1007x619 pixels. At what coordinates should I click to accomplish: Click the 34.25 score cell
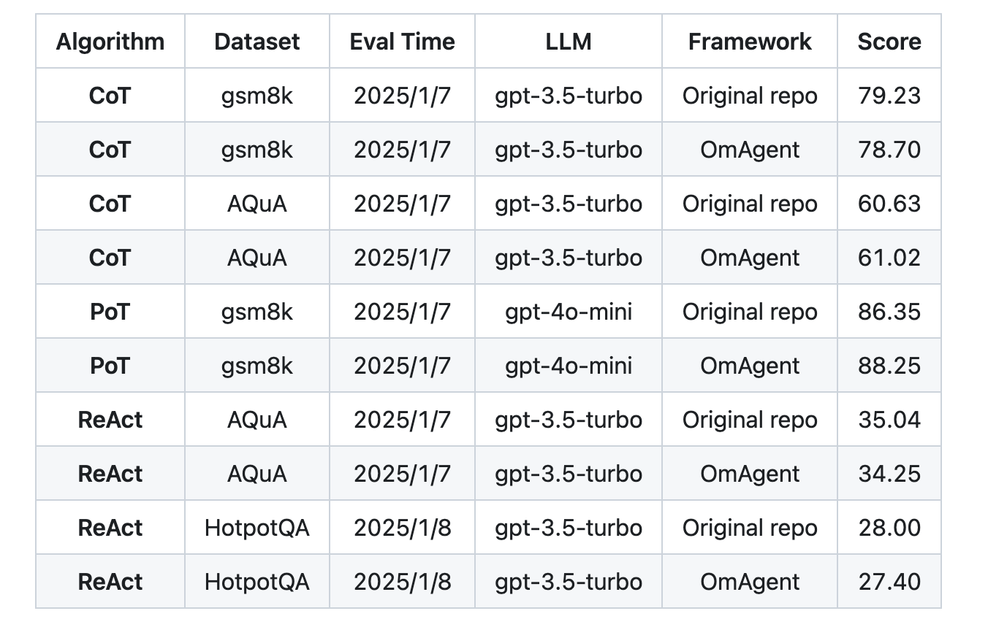click(889, 474)
